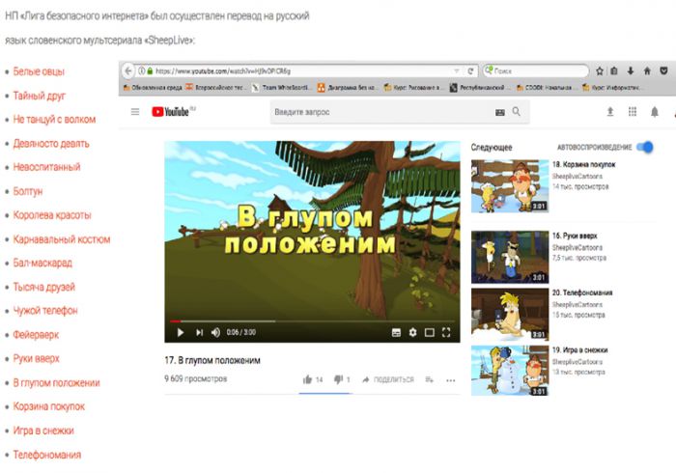Click the reload page icon in address bar
This screenshot has height=473, width=676.
(x=471, y=71)
